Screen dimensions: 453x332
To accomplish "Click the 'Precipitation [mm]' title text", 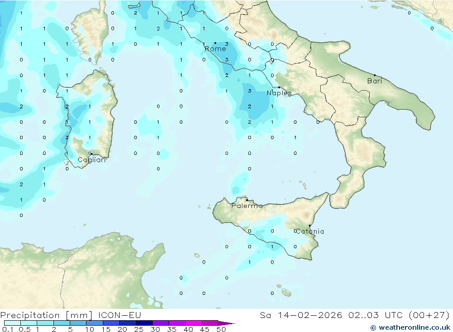I will tap(46, 315).
